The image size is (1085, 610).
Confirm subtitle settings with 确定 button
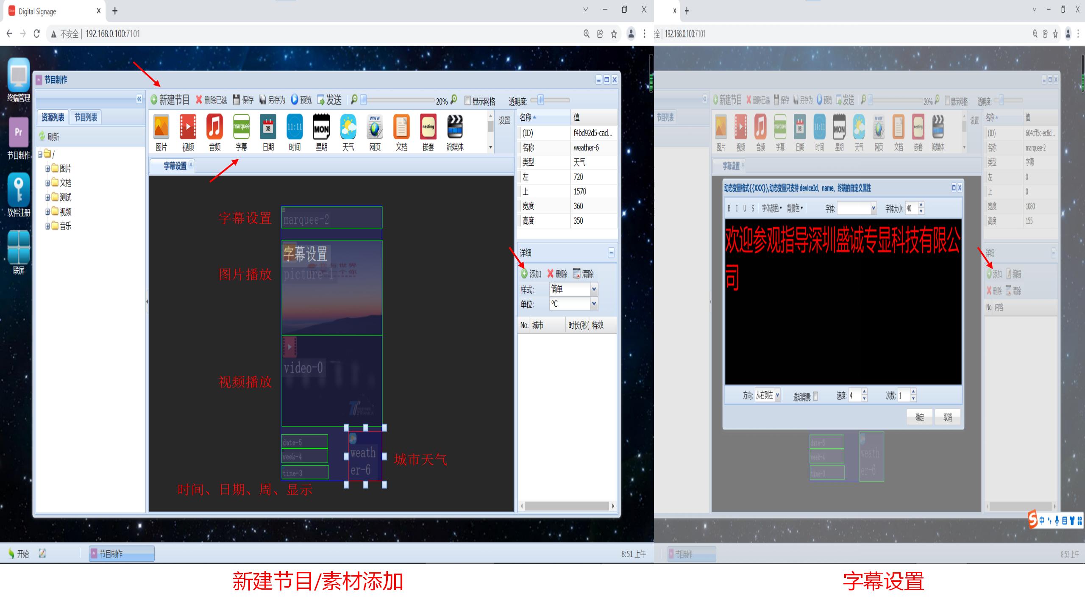pos(919,417)
